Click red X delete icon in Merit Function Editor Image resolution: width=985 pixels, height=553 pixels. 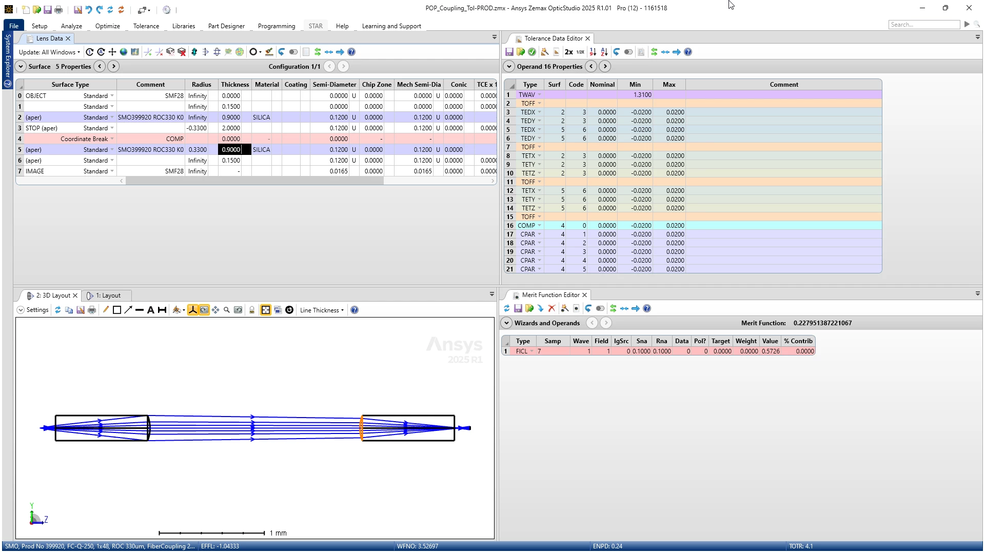tap(551, 308)
